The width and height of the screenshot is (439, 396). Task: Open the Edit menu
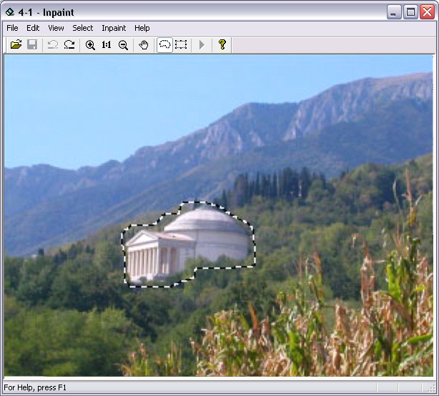(33, 28)
